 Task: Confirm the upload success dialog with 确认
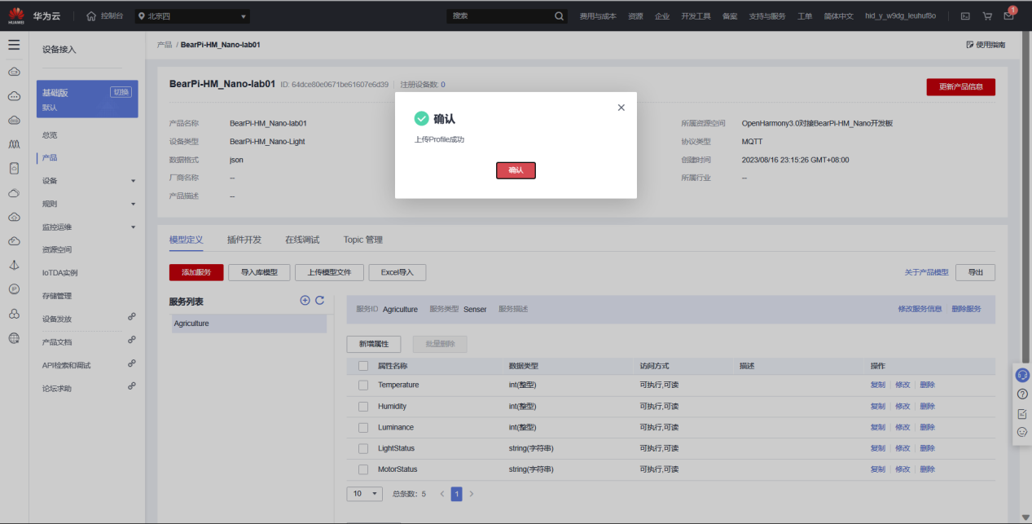point(516,170)
